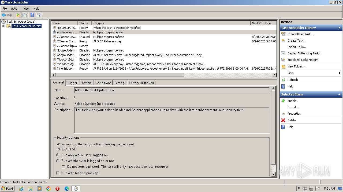Click the taskbar clock showing 5:21 AM
Image resolution: width=343 pixels, height=192 pixels.
click(329, 189)
